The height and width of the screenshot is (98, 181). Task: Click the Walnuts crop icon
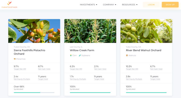127,55
